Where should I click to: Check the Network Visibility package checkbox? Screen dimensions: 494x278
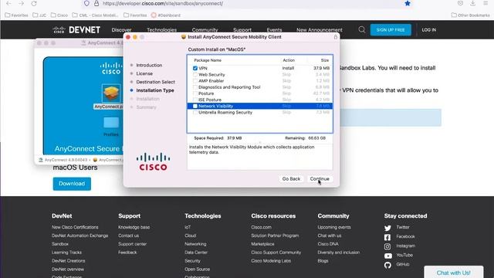coord(195,106)
